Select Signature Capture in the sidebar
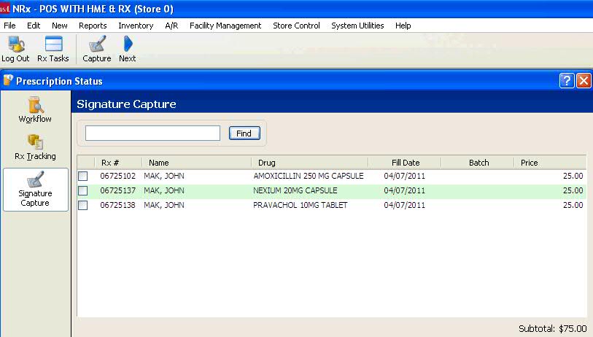 click(36, 190)
